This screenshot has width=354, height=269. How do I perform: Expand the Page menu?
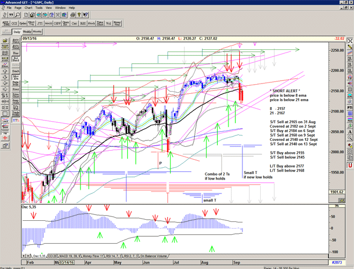tap(18, 8)
